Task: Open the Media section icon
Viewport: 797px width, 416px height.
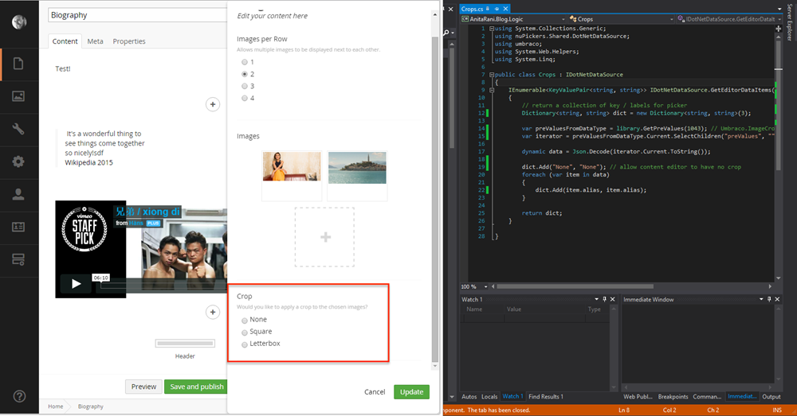Action: [x=18, y=96]
